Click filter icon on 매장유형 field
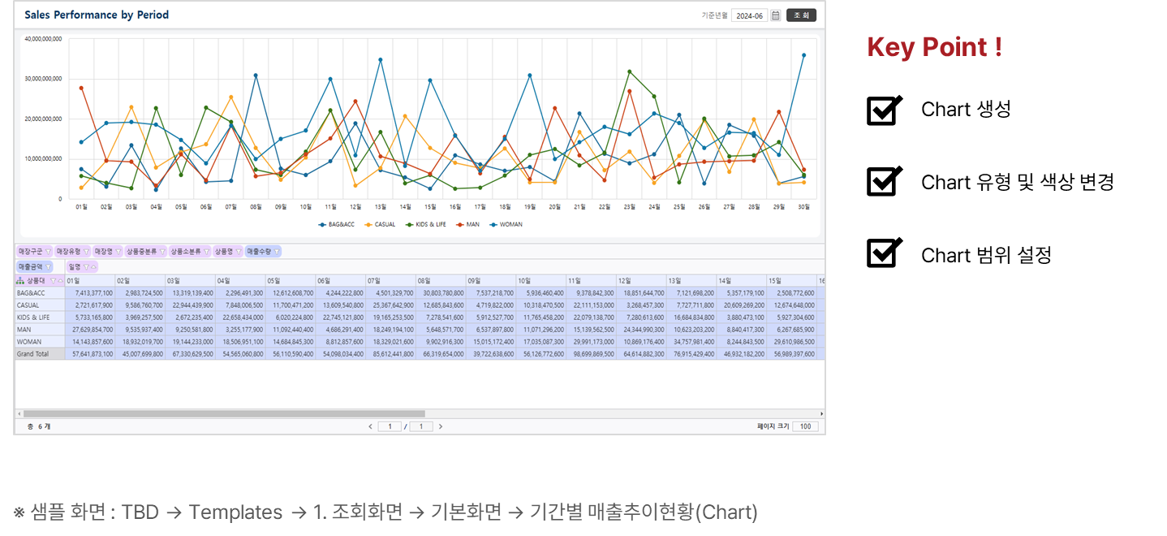This screenshot has width=1167, height=536. tap(86, 252)
